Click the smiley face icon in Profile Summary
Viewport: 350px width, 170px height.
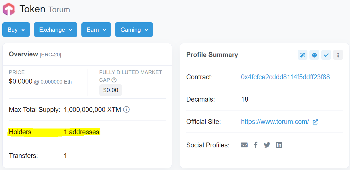(x=314, y=55)
